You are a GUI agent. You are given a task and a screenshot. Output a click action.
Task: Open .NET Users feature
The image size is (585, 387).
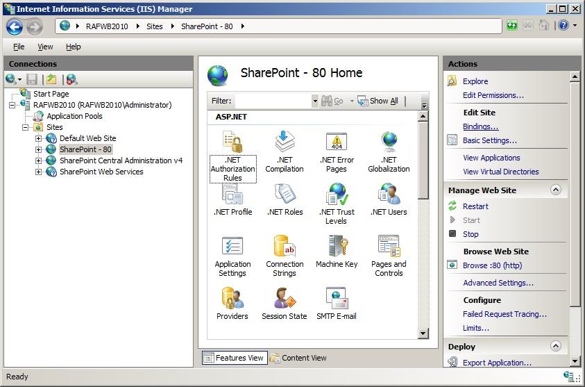(389, 200)
